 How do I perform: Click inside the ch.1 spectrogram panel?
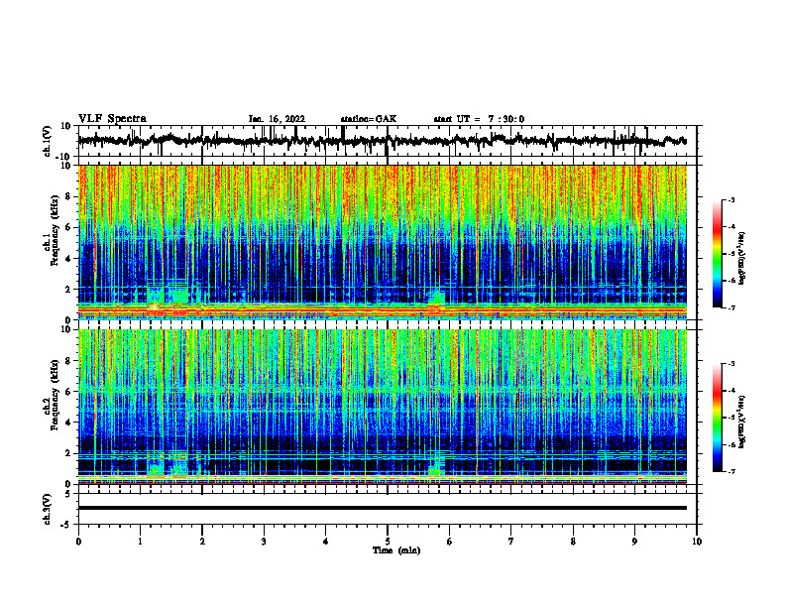point(383,242)
